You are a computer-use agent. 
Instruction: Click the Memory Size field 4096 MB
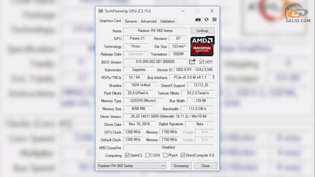pyautogui.click(x=138, y=109)
